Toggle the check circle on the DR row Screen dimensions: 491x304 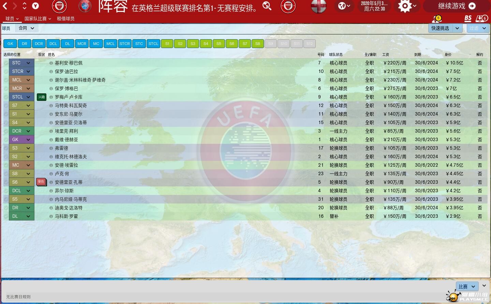pos(6,208)
